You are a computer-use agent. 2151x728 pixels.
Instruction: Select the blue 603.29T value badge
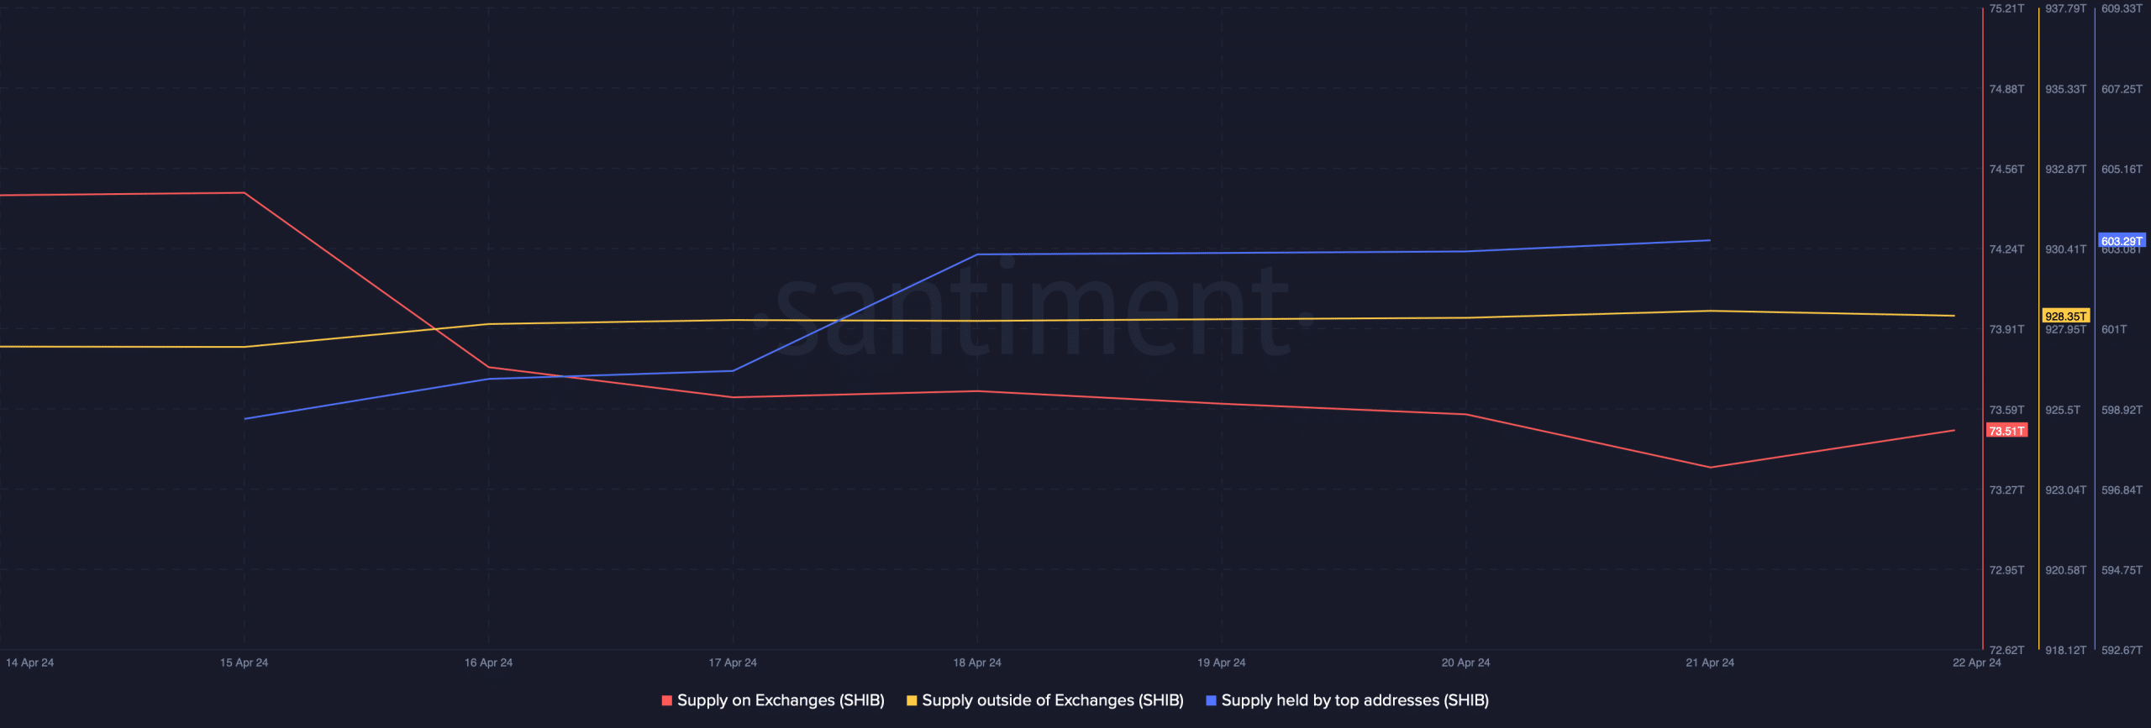(2122, 241)
